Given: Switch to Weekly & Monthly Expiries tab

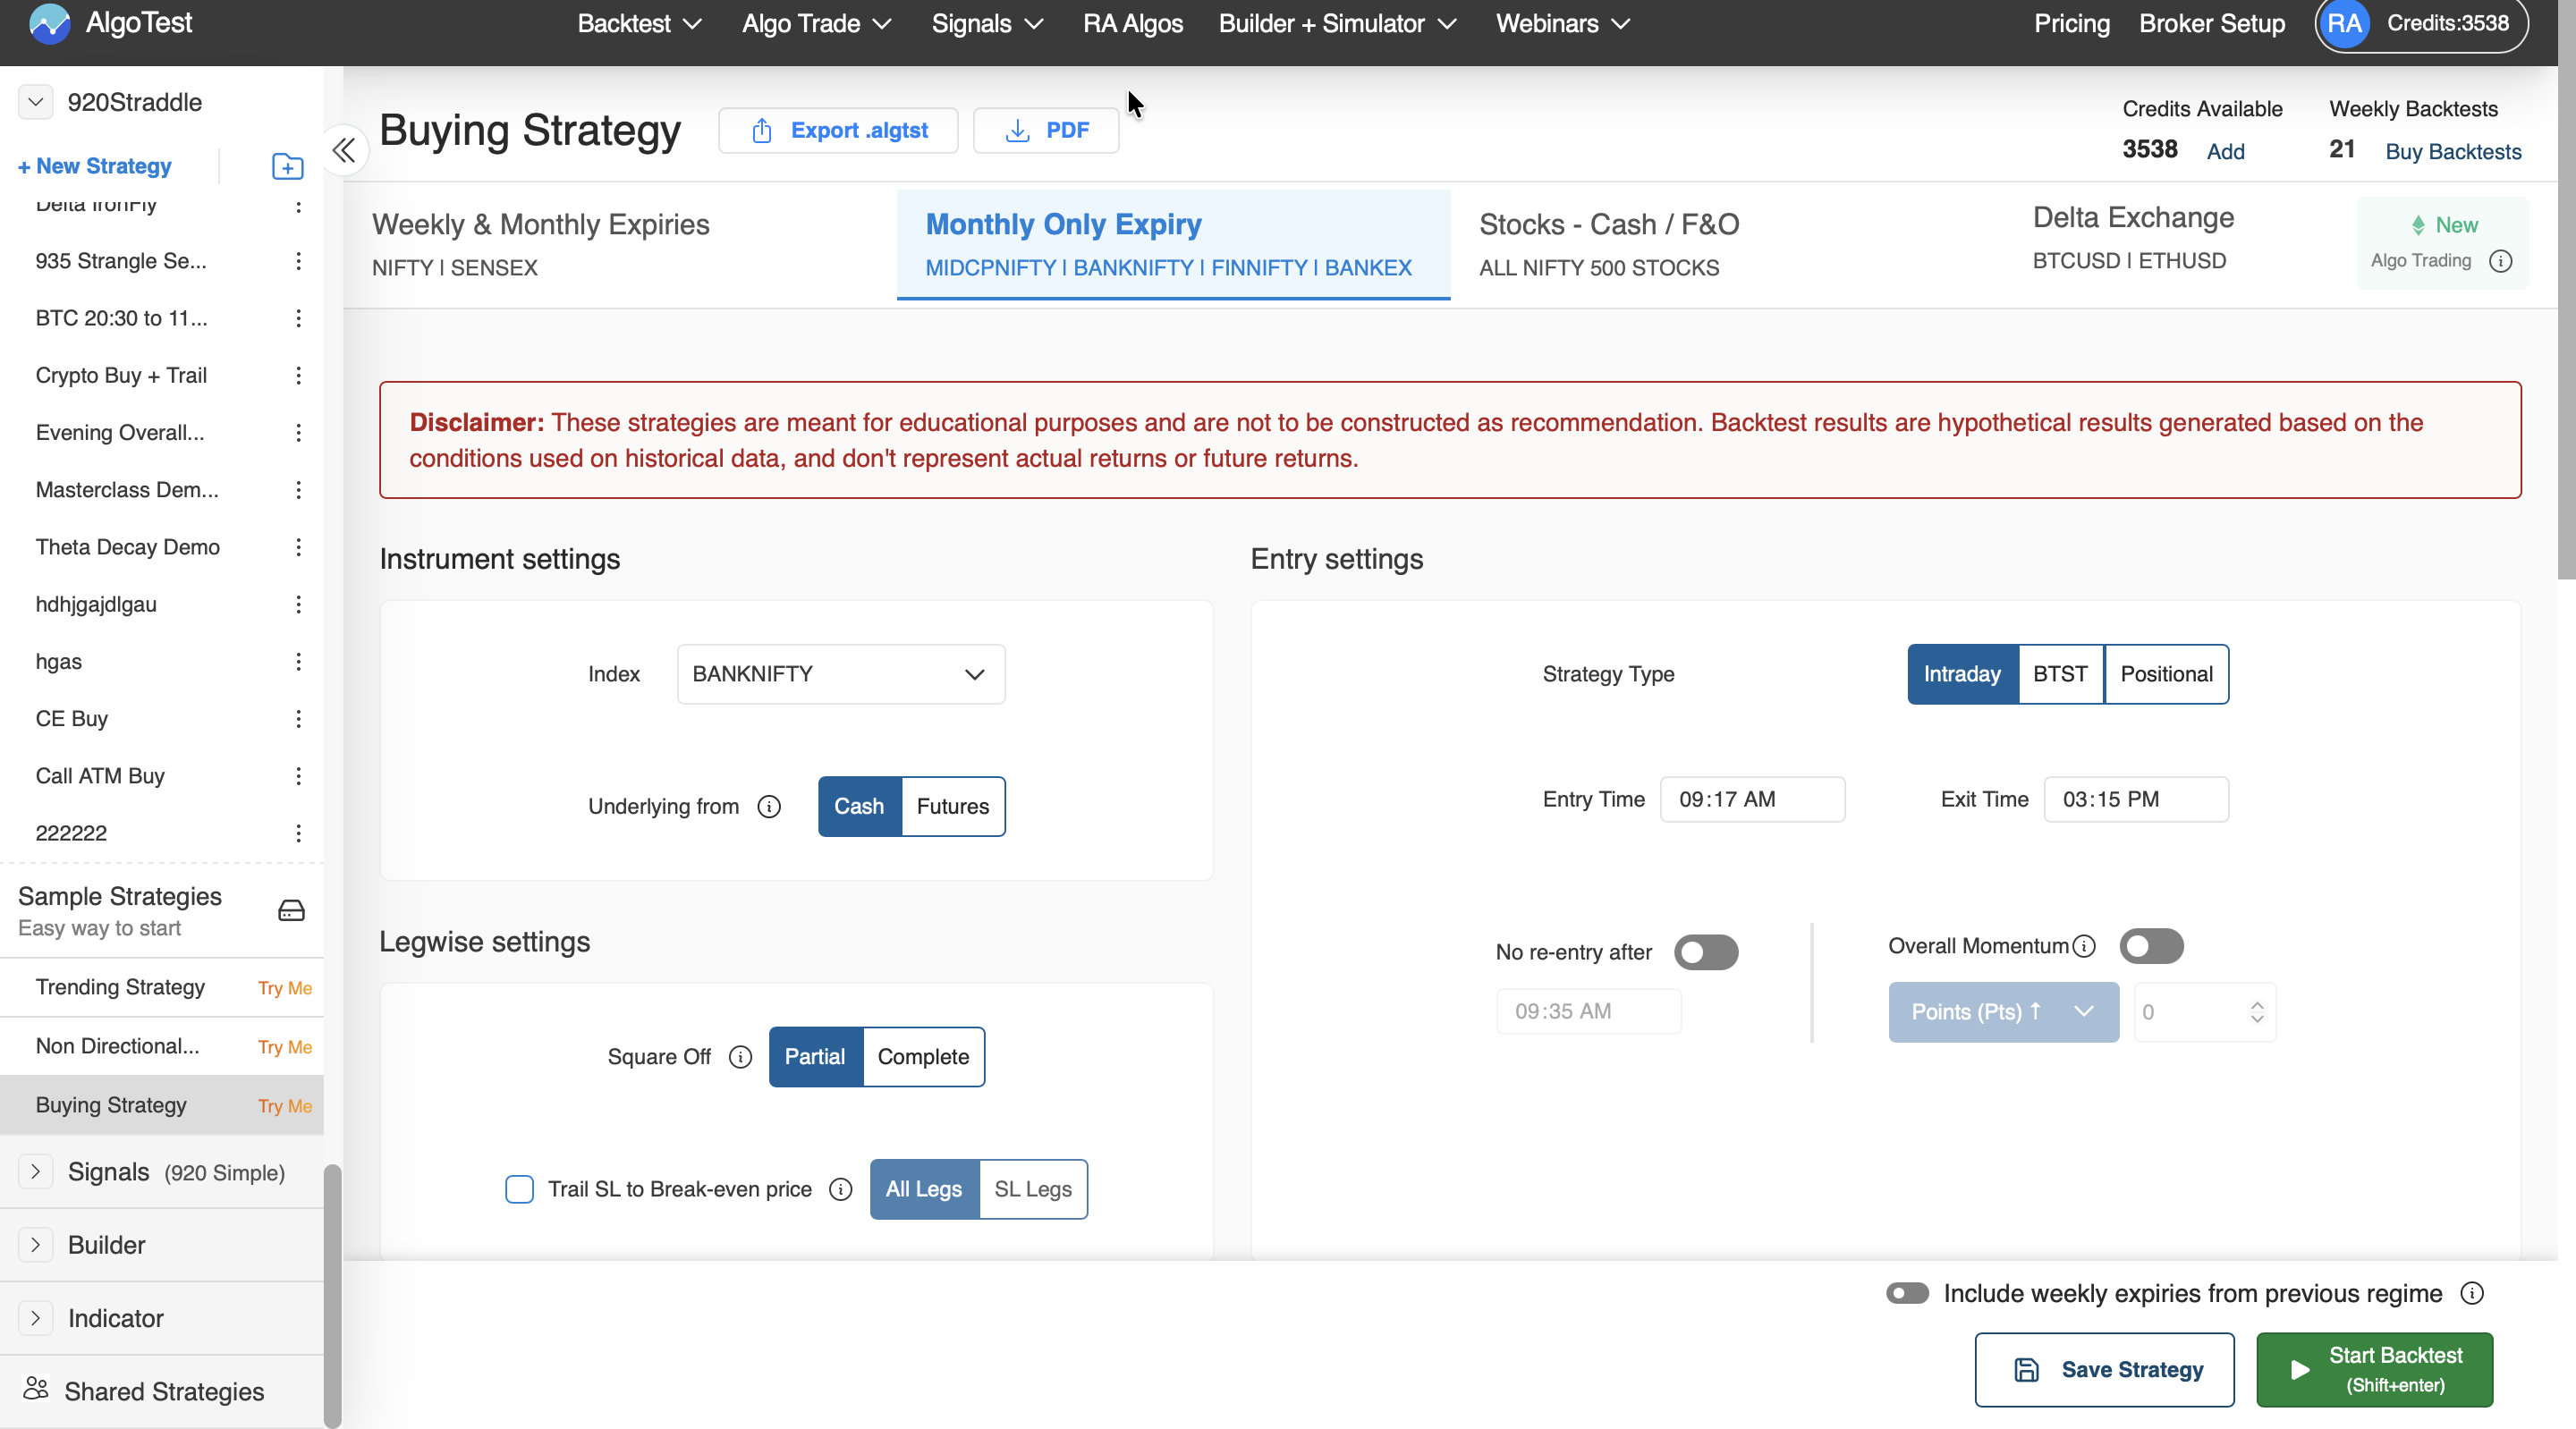Looking at the screenshot, I should pyautogui.click(x=541, y=244).
